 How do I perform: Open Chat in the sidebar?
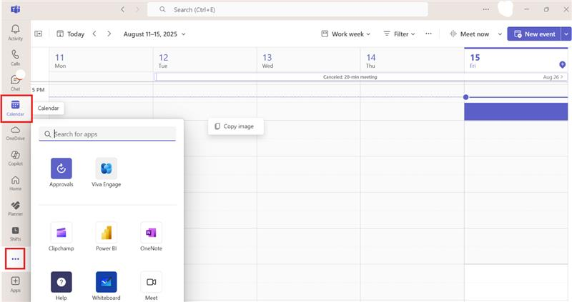click(x=15, y=83)
